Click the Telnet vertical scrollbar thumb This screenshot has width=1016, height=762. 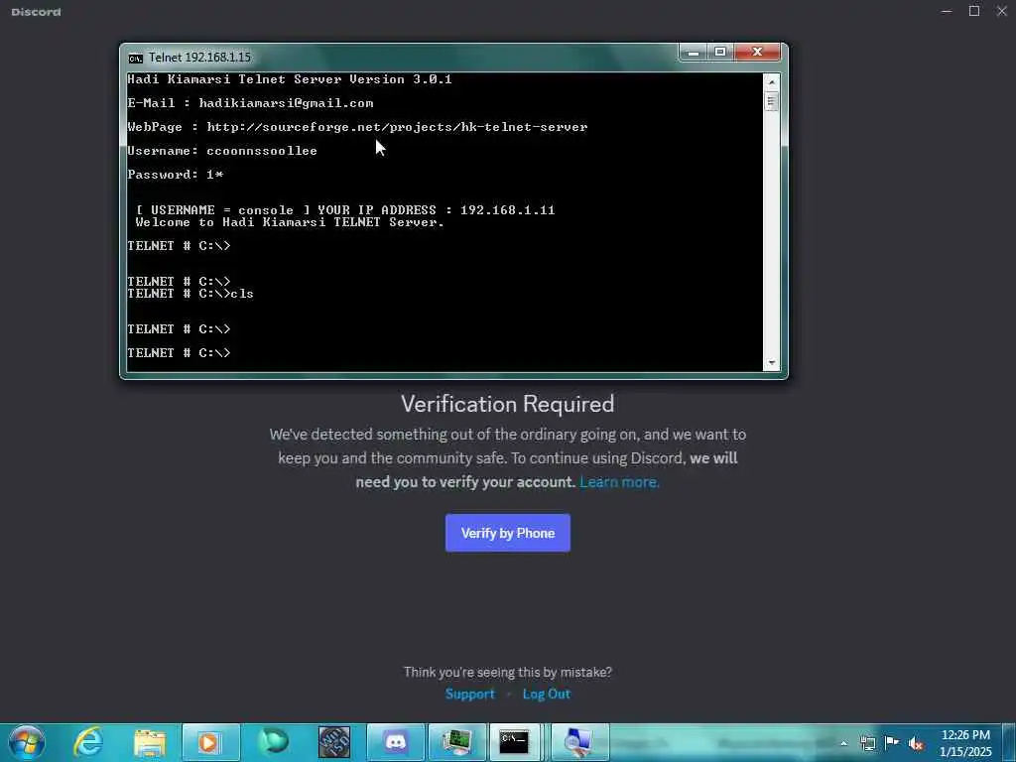pyautogui.click(x=771, y=102)
